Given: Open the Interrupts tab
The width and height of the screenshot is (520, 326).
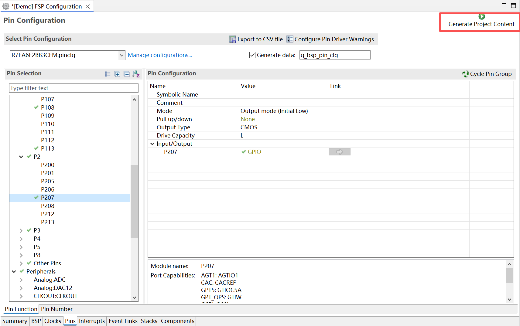Looking at the screenshot, I should click(92, 321).
